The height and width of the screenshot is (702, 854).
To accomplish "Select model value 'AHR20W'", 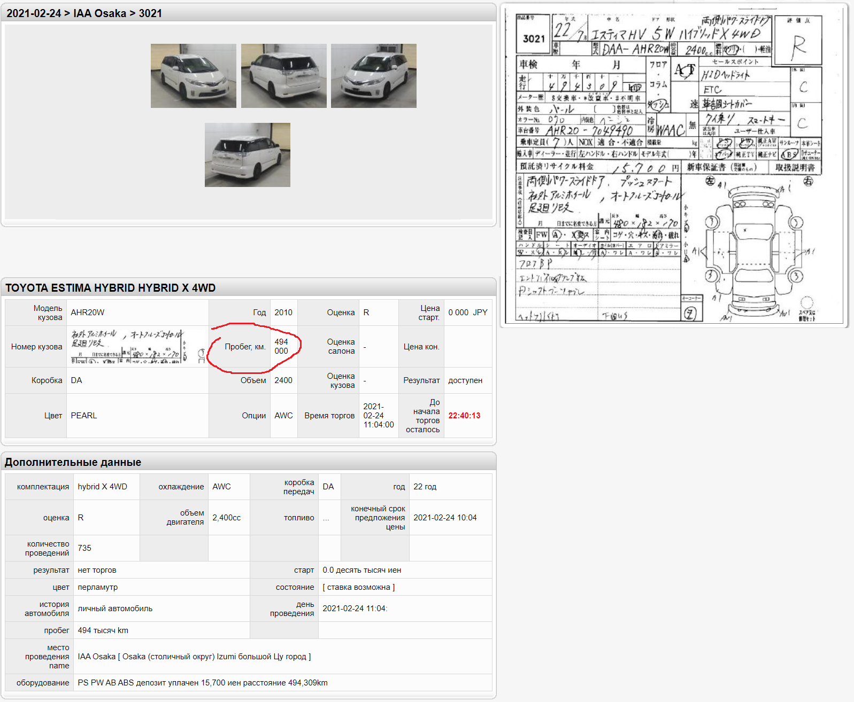I will tap(88, 313).
